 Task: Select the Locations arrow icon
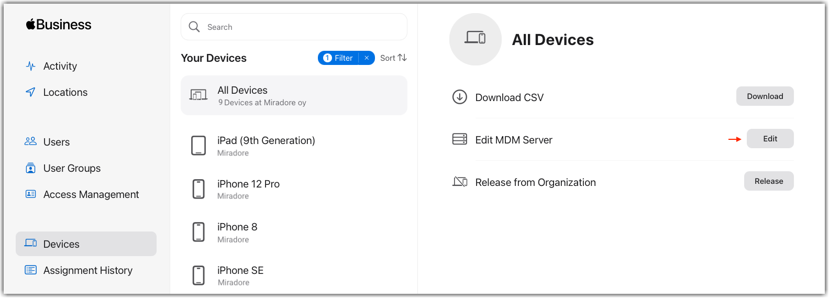(x=31, y=92)
